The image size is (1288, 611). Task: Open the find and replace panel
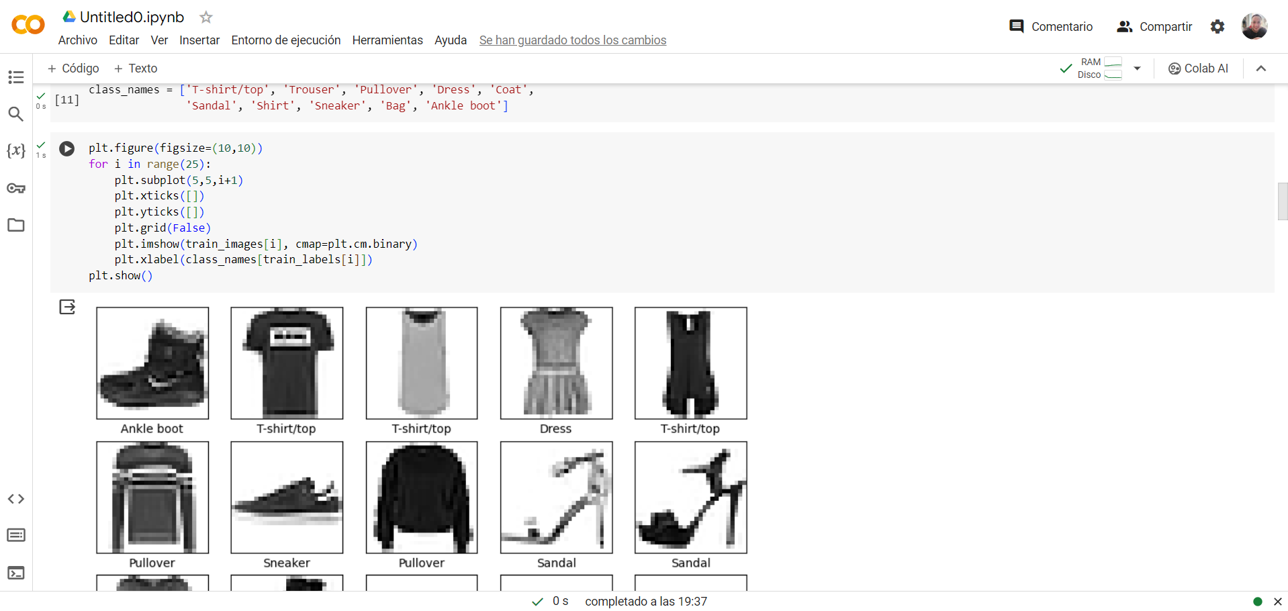pos(16,114)
